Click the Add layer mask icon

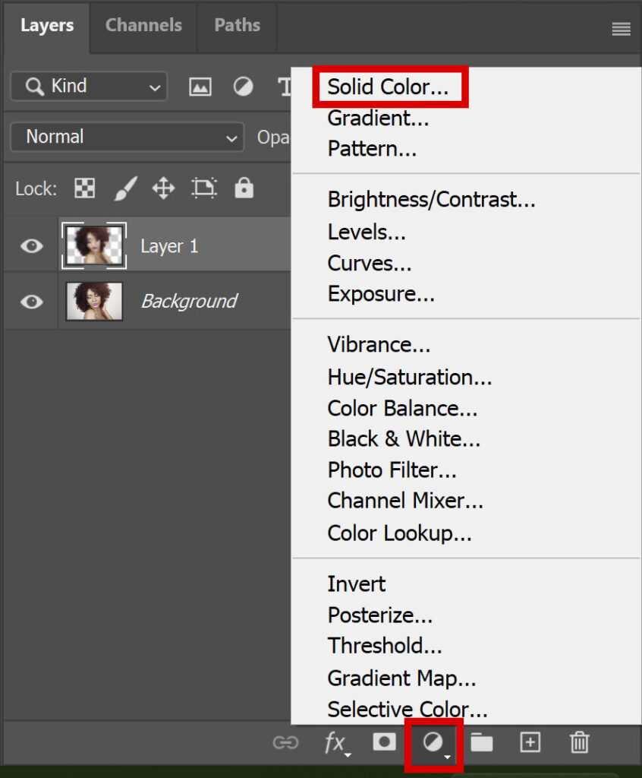point(385,743)
